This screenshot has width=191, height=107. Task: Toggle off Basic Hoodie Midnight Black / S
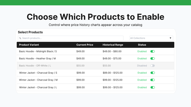pos(153,51)
